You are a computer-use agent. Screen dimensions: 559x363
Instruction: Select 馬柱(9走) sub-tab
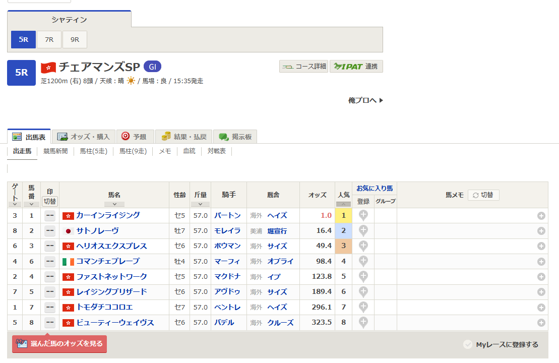133,151
